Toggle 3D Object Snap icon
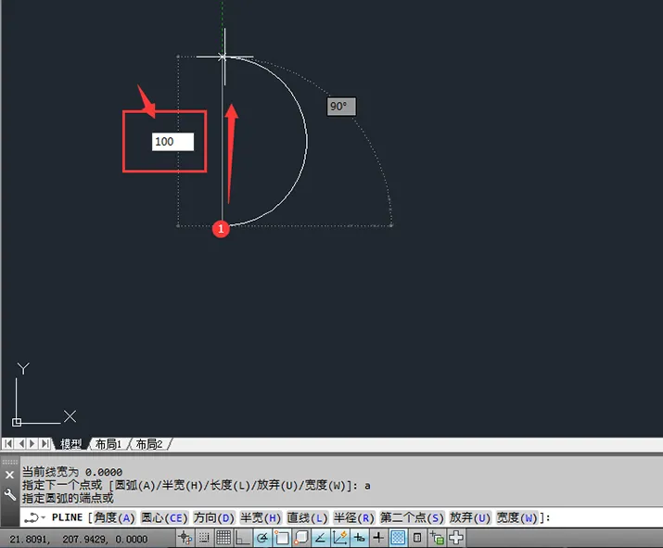The image size is (663, 548). [x=301, y=538]
